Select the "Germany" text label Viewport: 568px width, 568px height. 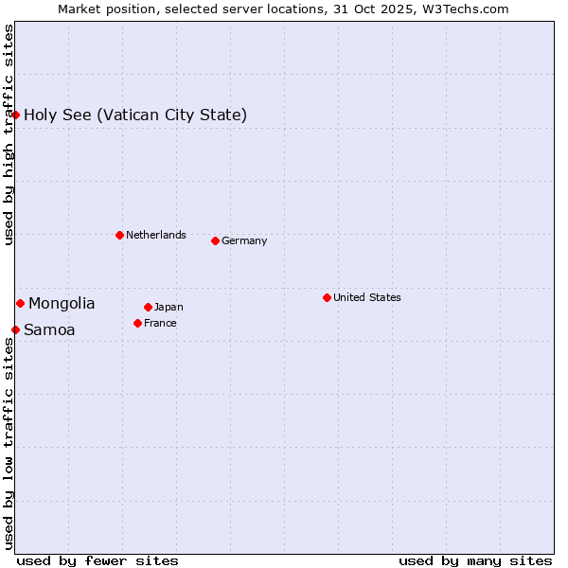[x=244, y=240]
